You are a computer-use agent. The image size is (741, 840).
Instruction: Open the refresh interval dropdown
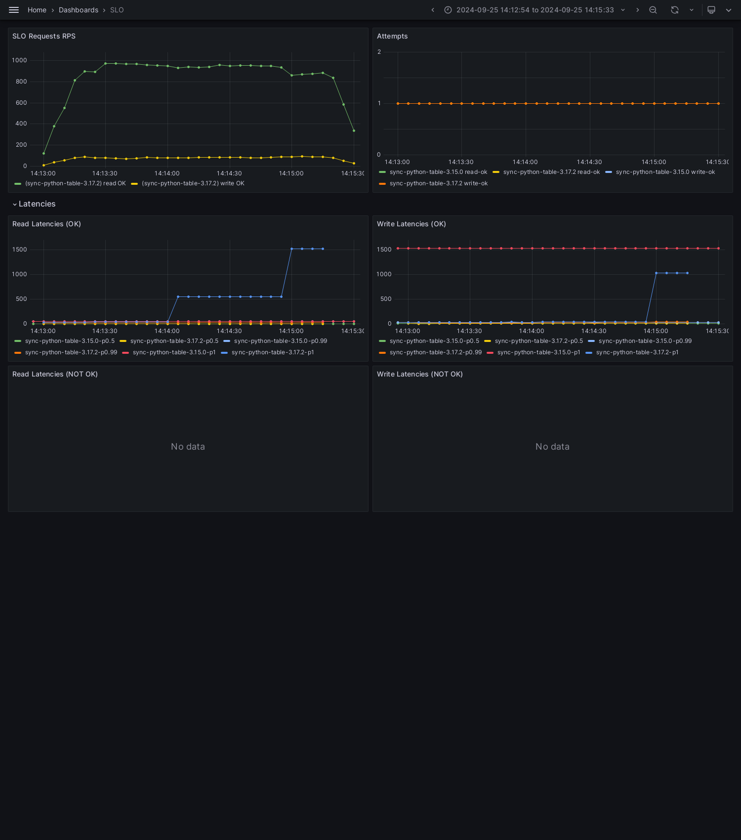point(692,10)
